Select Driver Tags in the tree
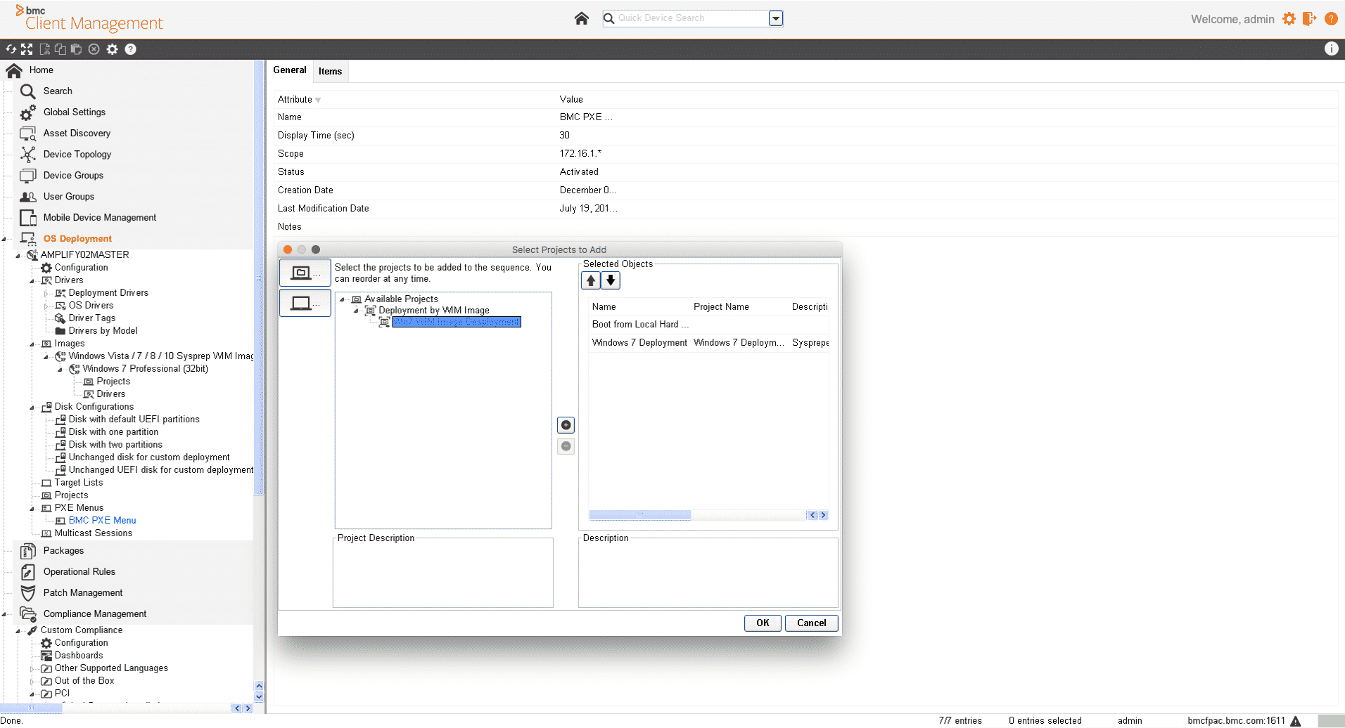Screen dimensions: 1345x728 (91, 318)
